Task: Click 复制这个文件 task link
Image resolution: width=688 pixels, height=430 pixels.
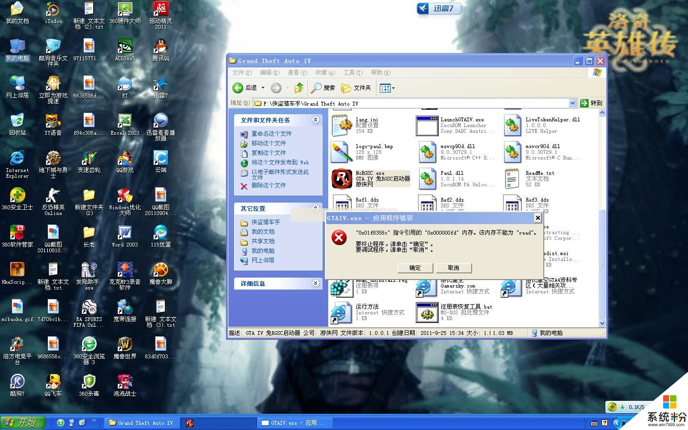Action: pos(269,153)
